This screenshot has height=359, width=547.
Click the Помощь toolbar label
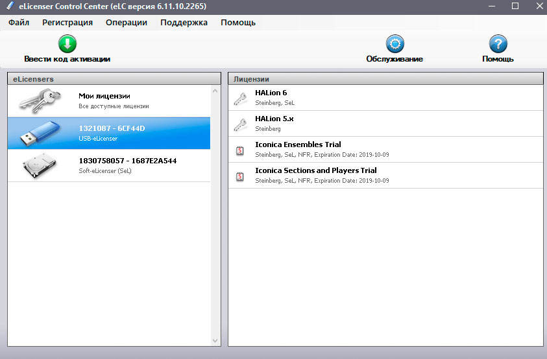(x=498, y=59)
